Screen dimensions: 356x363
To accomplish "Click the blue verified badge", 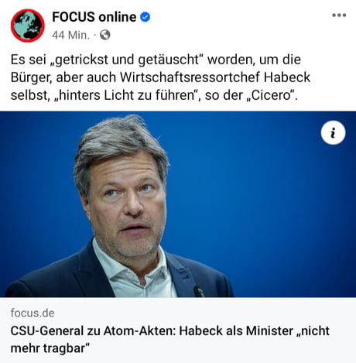I will pos(145,17).
